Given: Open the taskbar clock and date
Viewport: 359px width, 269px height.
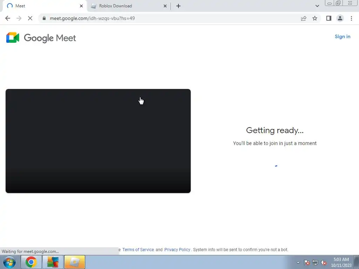Looking at the screenshot, I should (x=341, y=262).
